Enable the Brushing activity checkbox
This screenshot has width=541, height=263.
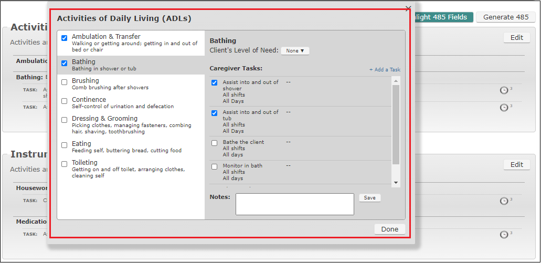click(x=65, y=82)
